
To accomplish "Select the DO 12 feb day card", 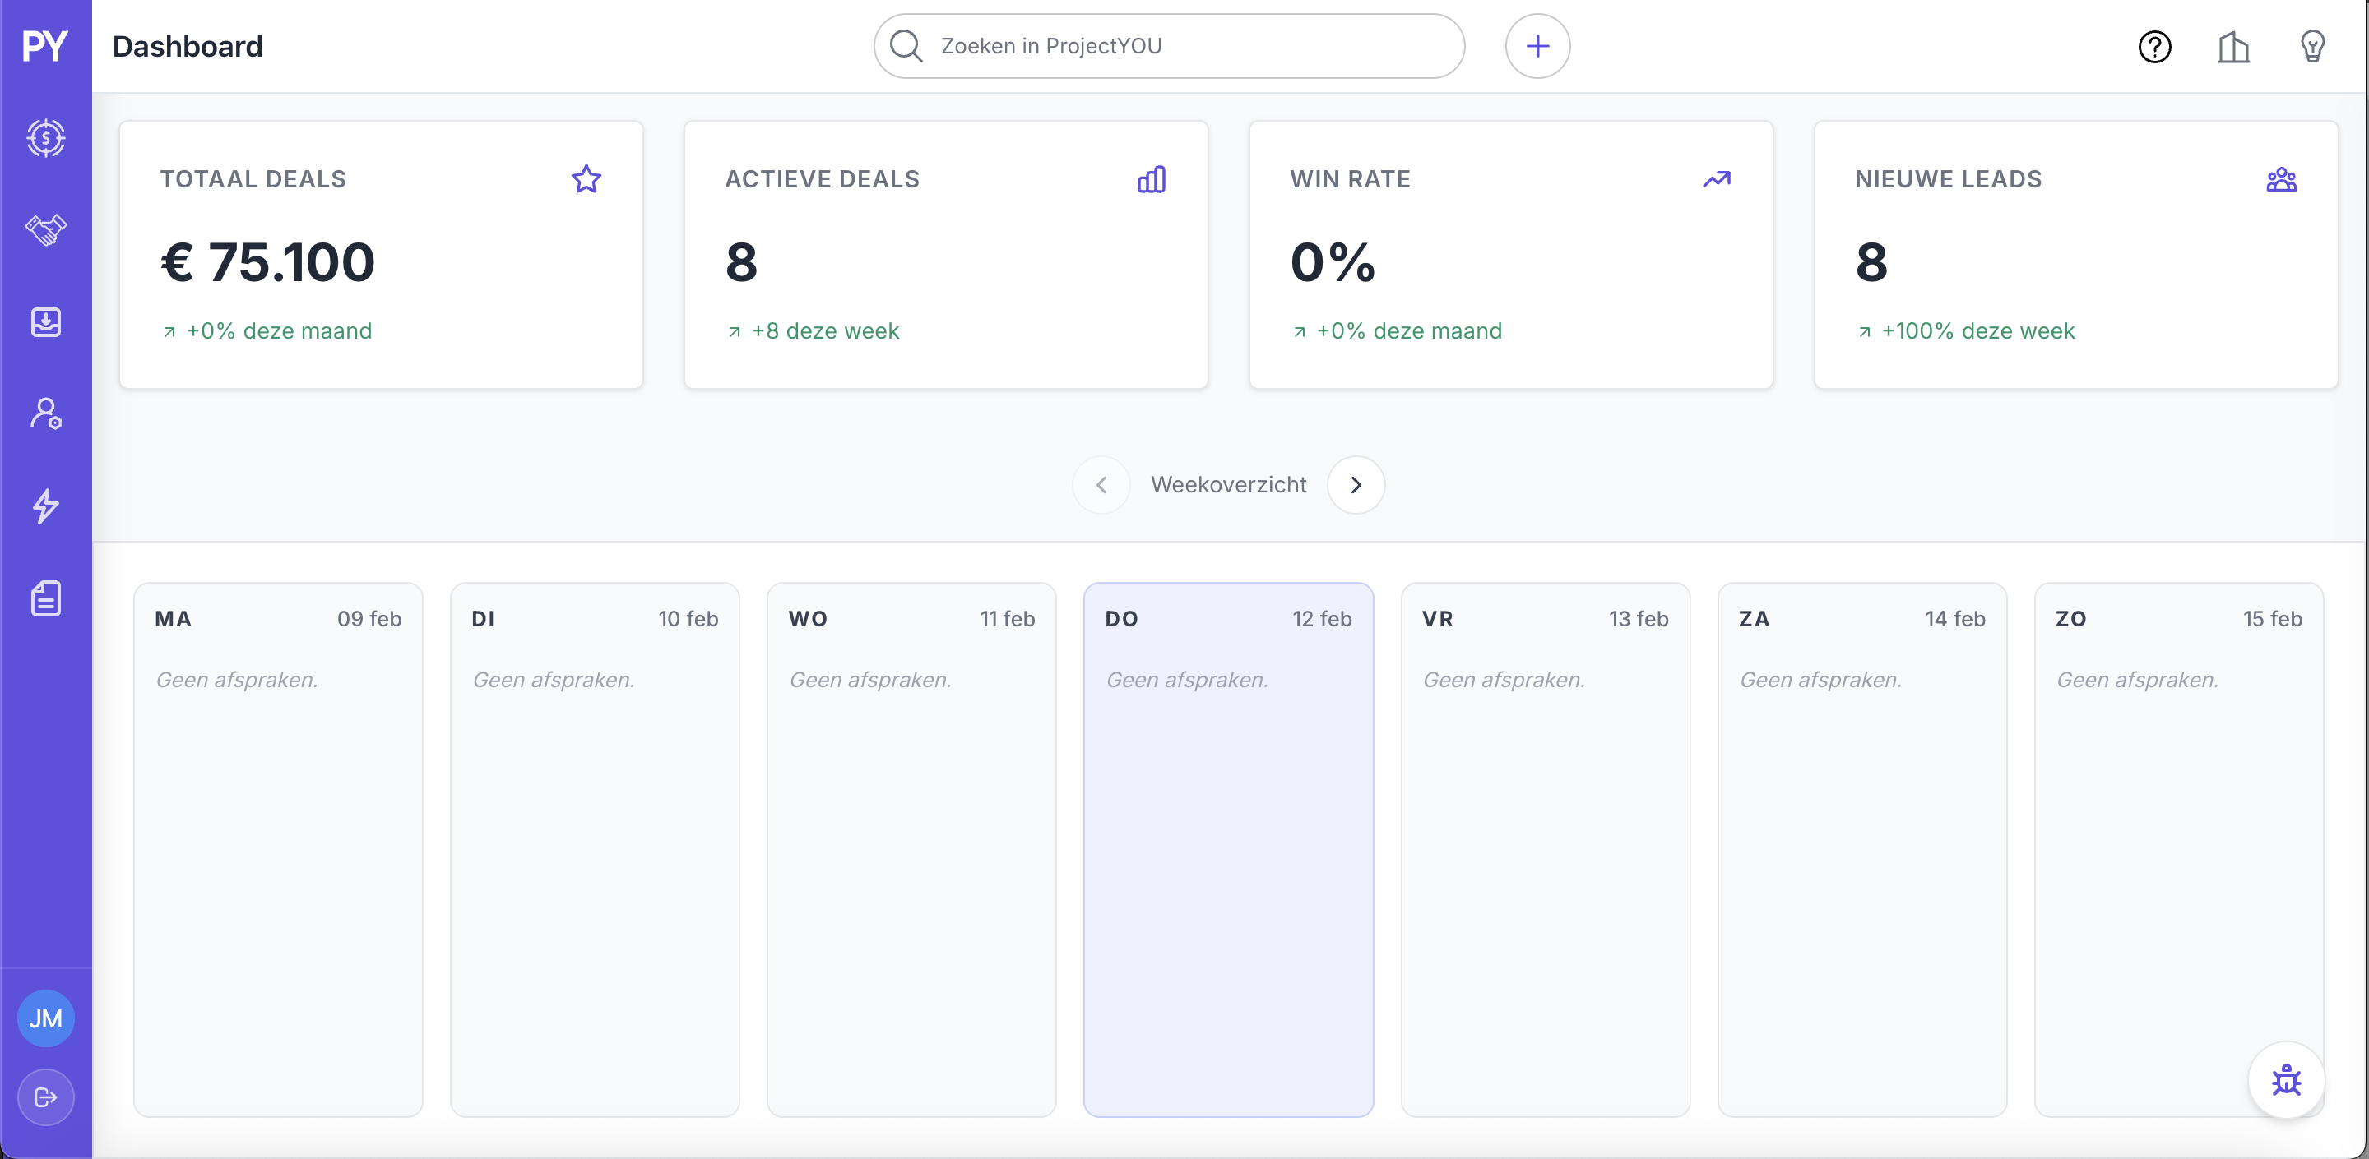I will click(1228, 849).
